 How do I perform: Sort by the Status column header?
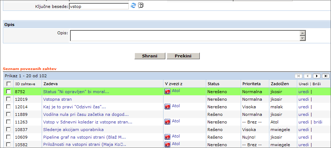tap(213, 84)
